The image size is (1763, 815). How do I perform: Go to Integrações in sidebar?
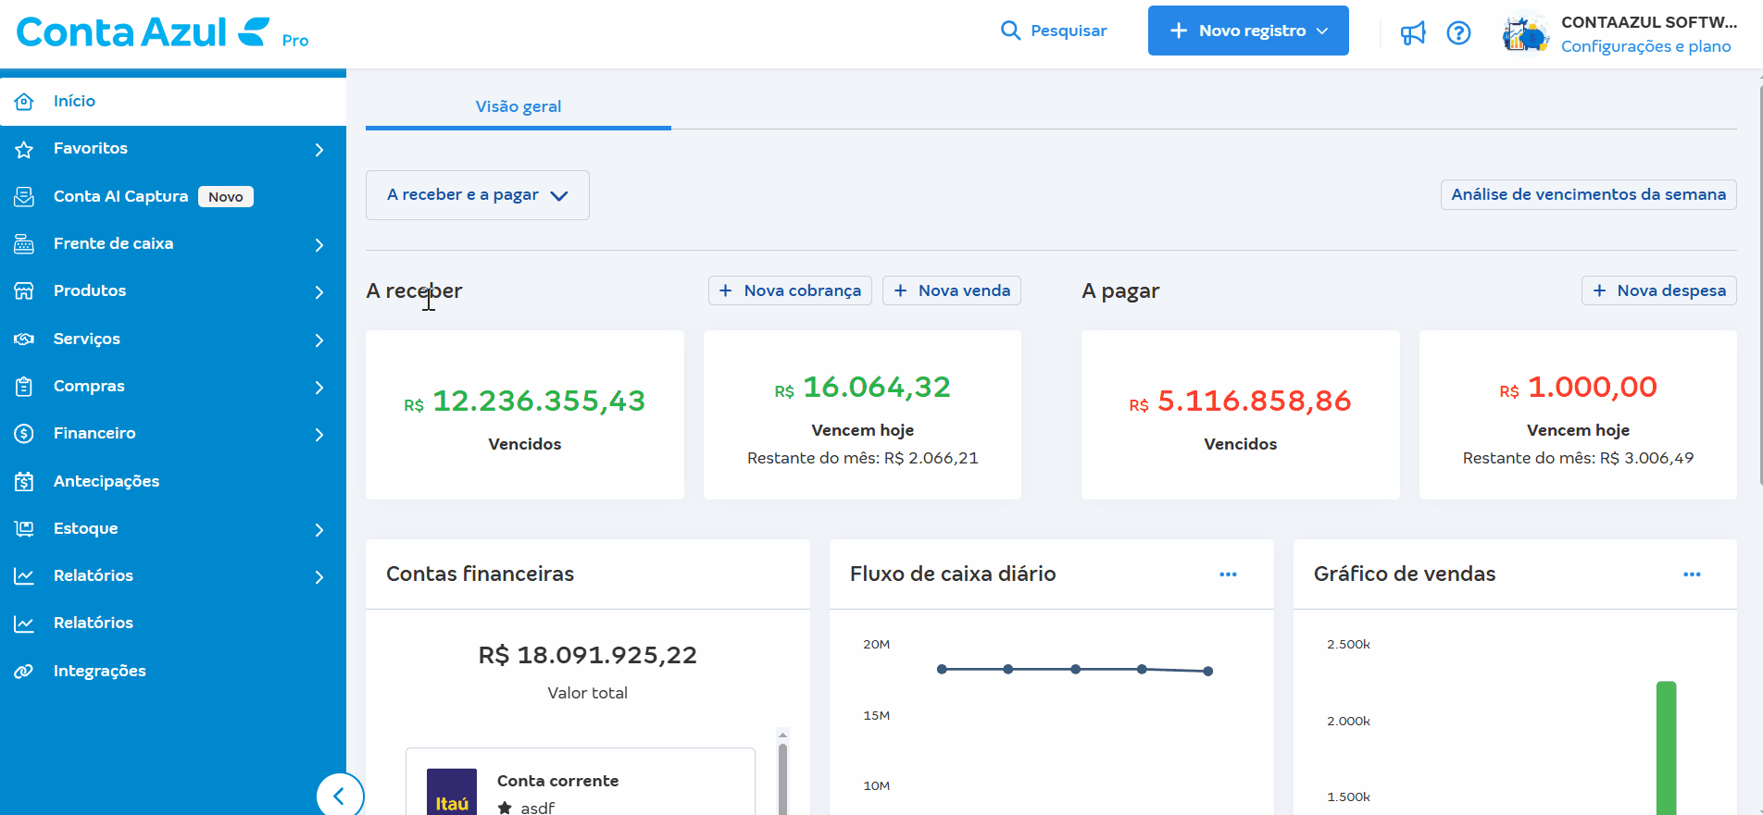(x=99, y=671)
